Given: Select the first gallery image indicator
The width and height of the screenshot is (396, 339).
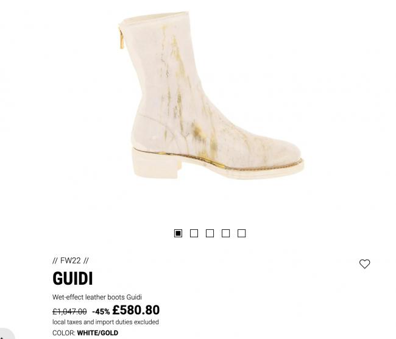Looking at the screenshot, I should (178, 233).
